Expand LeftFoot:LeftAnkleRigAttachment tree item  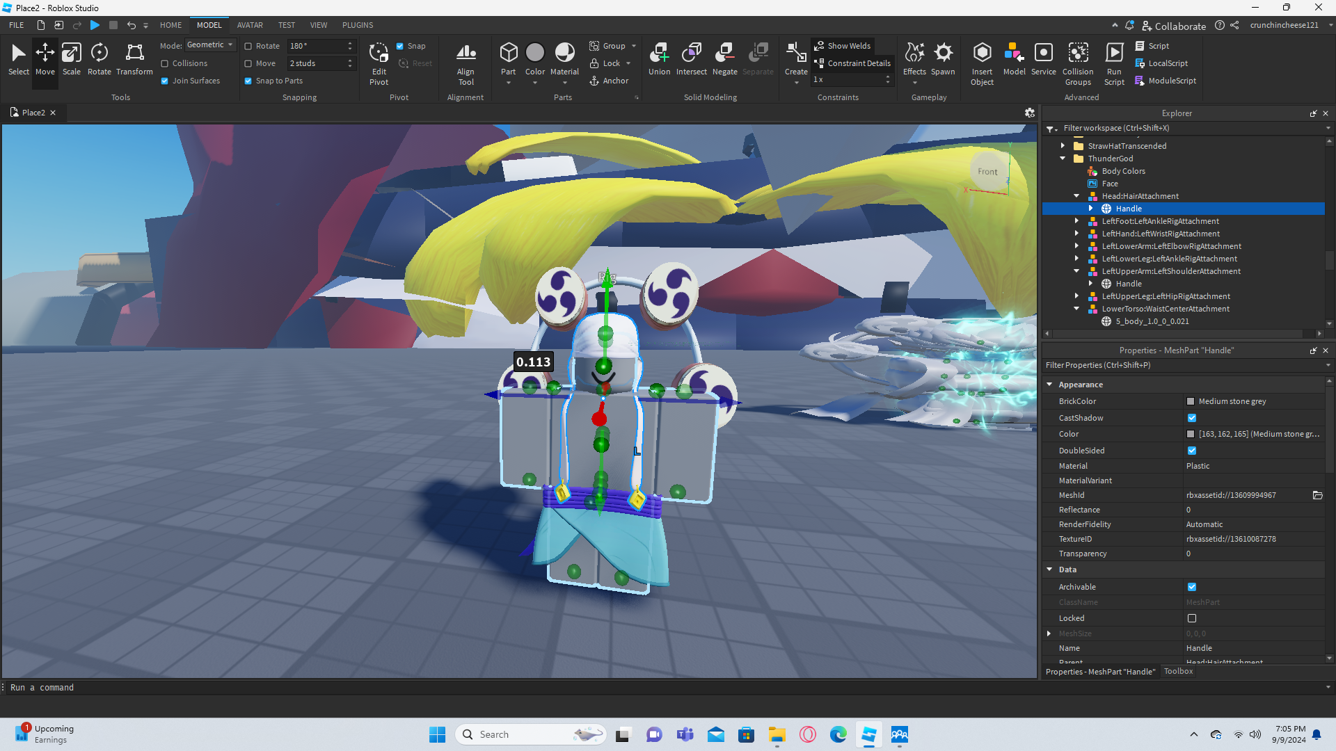pyautogui.click(x=1076, y=221)
